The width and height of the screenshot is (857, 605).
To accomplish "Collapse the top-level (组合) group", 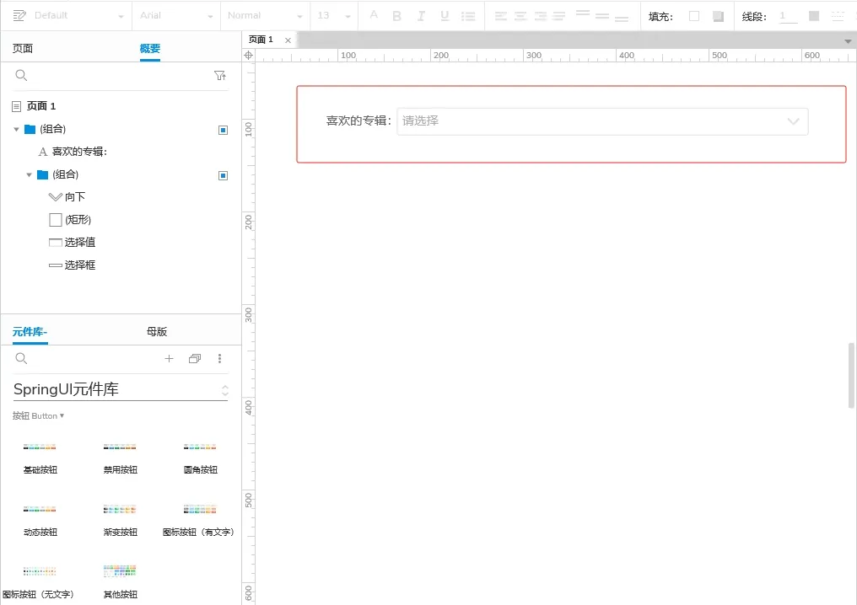I will tap(16, 130).
